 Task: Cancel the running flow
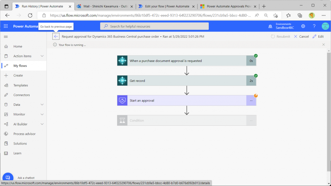301,36
